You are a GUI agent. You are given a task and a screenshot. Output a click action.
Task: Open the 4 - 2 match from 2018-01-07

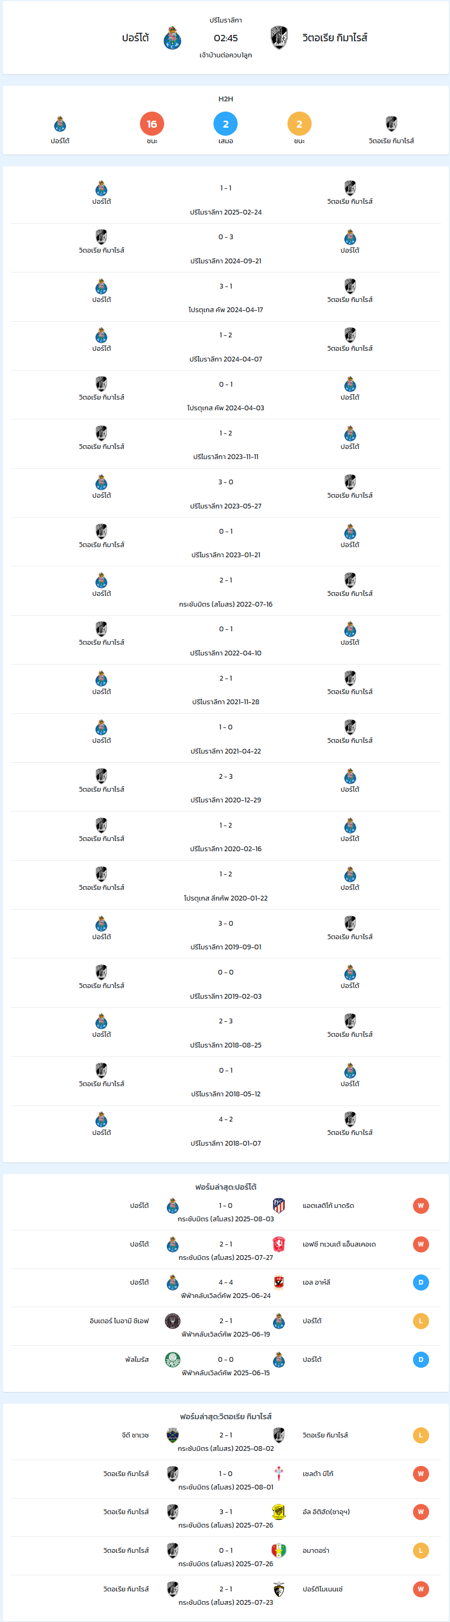click(225, 1130)
